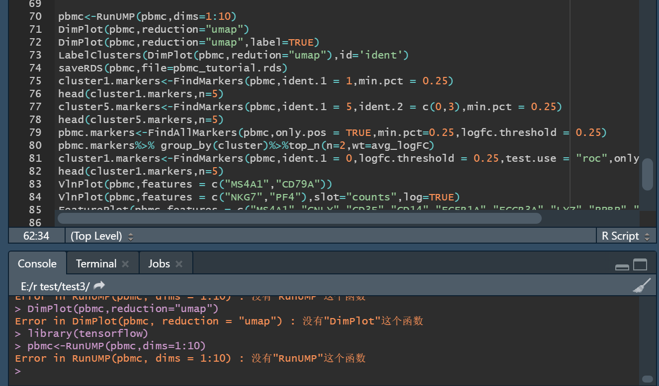Open the (Top Level) code navigation dropdown

(98, 236)
